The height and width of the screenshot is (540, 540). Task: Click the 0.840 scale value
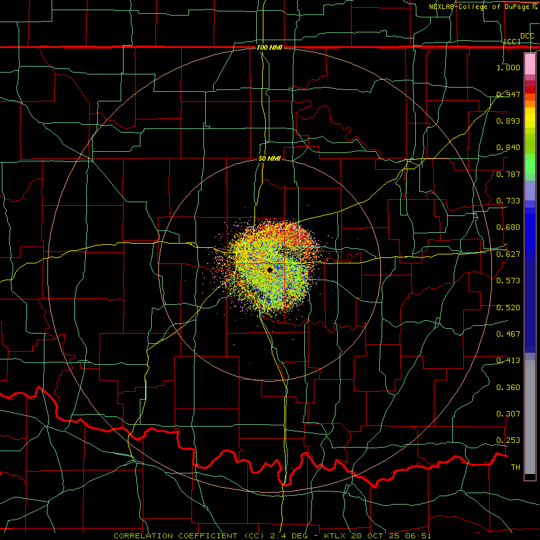(508, 148)
